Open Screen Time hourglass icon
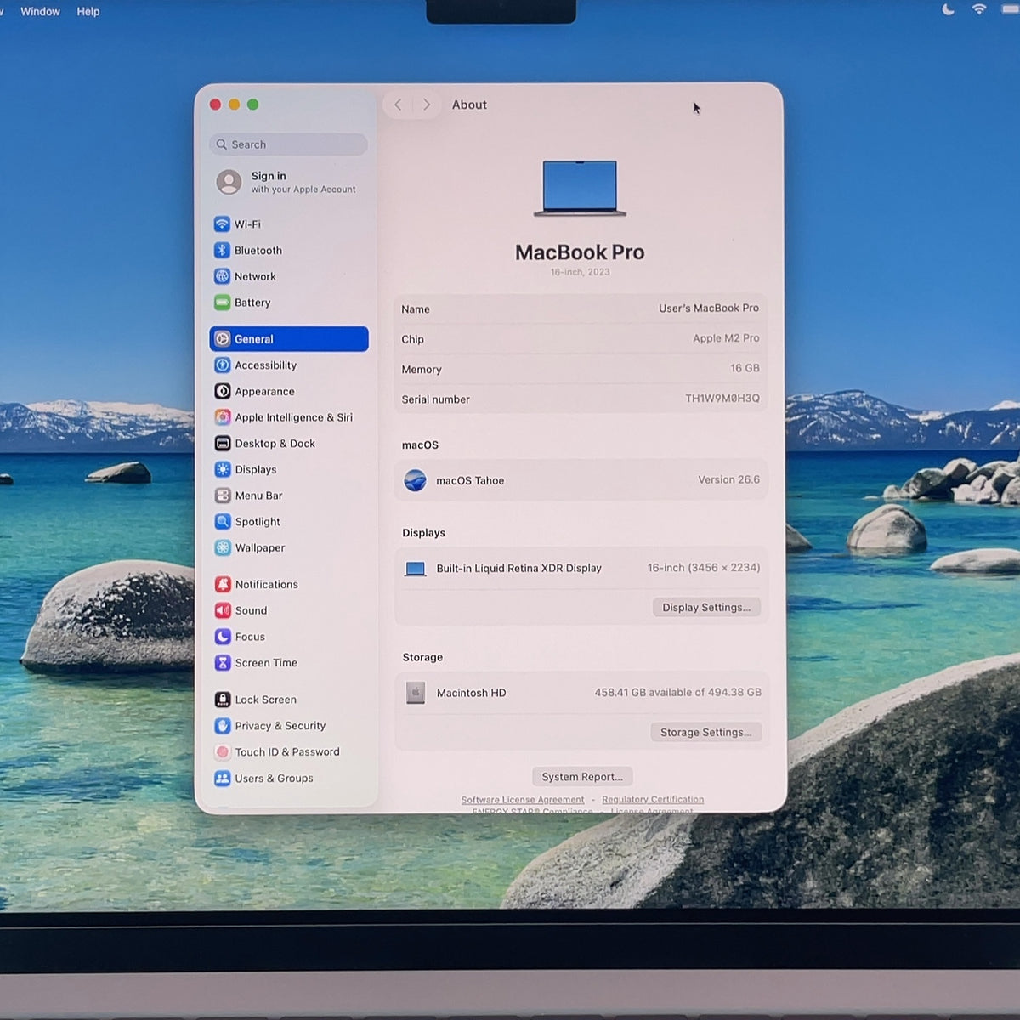The width and height of the screenshot is (1020, 1020). click(223, 663)
